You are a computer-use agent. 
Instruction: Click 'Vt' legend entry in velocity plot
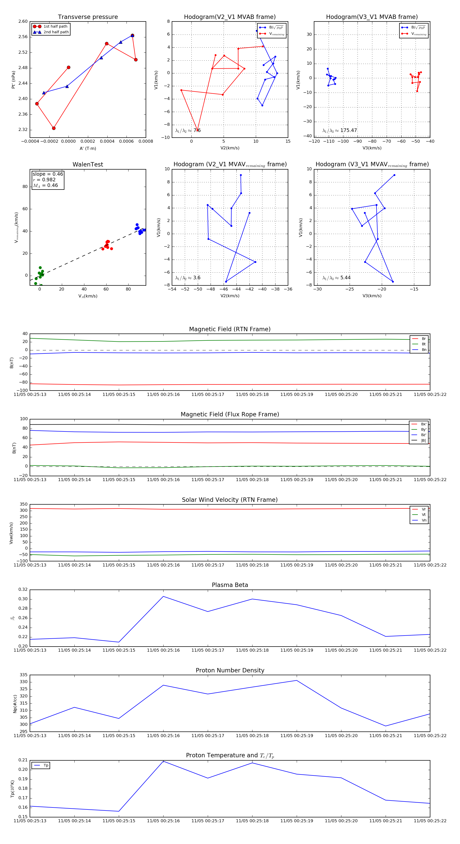[419, 514]
